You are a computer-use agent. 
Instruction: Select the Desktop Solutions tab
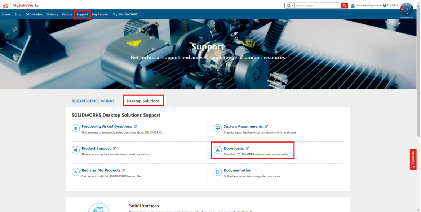click(x=143, y=101)
